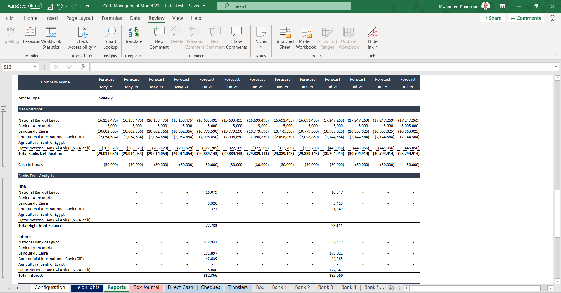Open the Help tab

pos(196,18)
